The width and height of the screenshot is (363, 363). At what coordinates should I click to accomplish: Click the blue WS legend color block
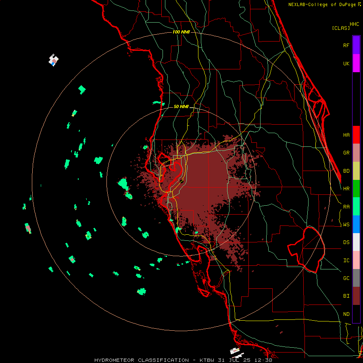point(356,224)
